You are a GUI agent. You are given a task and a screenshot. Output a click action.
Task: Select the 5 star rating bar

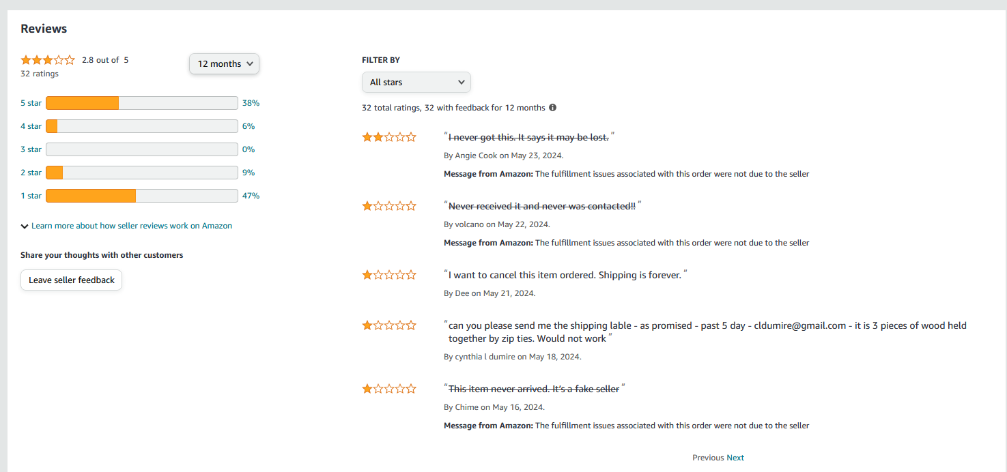pos(141,103)
